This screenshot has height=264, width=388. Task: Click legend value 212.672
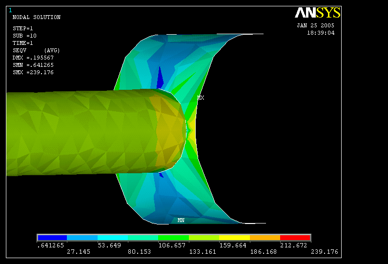click(293, 245)
